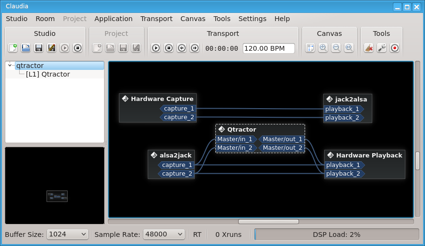
Task: Click jack2alsa playback_2 port
Action: [x=343, y=118]
